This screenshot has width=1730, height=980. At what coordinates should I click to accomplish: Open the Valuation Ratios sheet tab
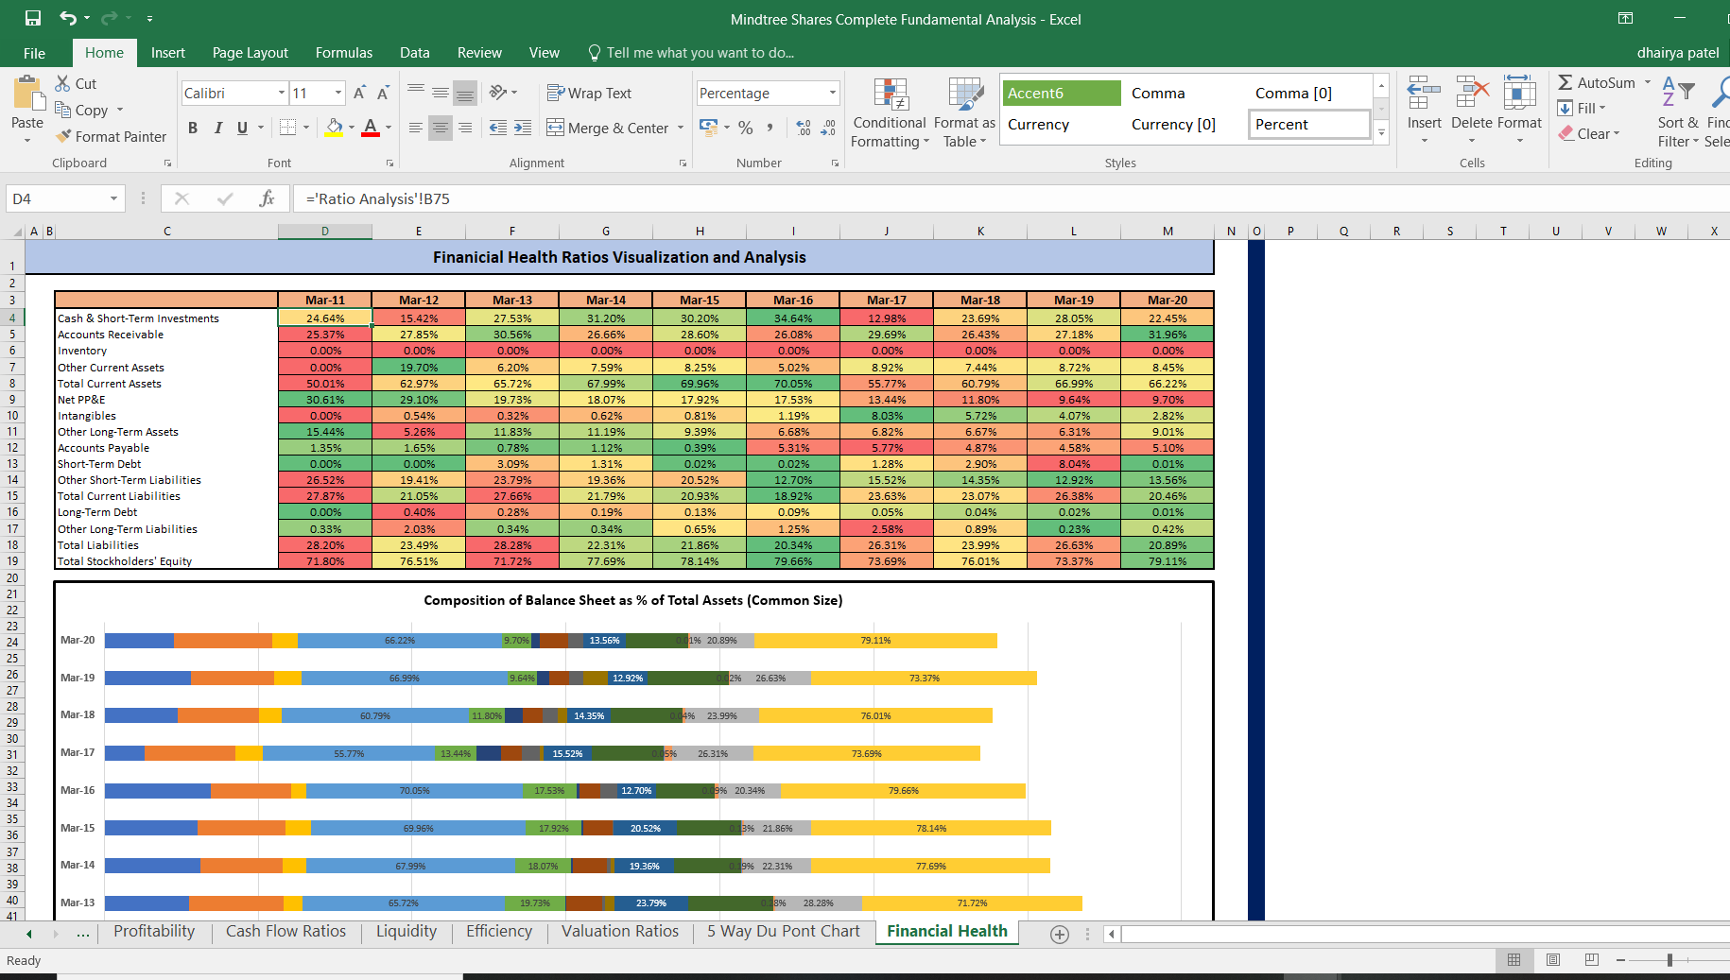coord(620,932)
